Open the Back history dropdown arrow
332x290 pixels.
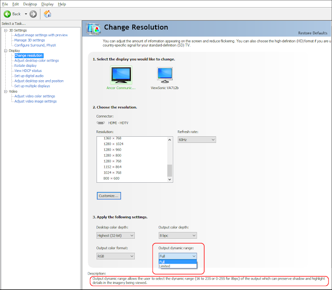[26, 14]
